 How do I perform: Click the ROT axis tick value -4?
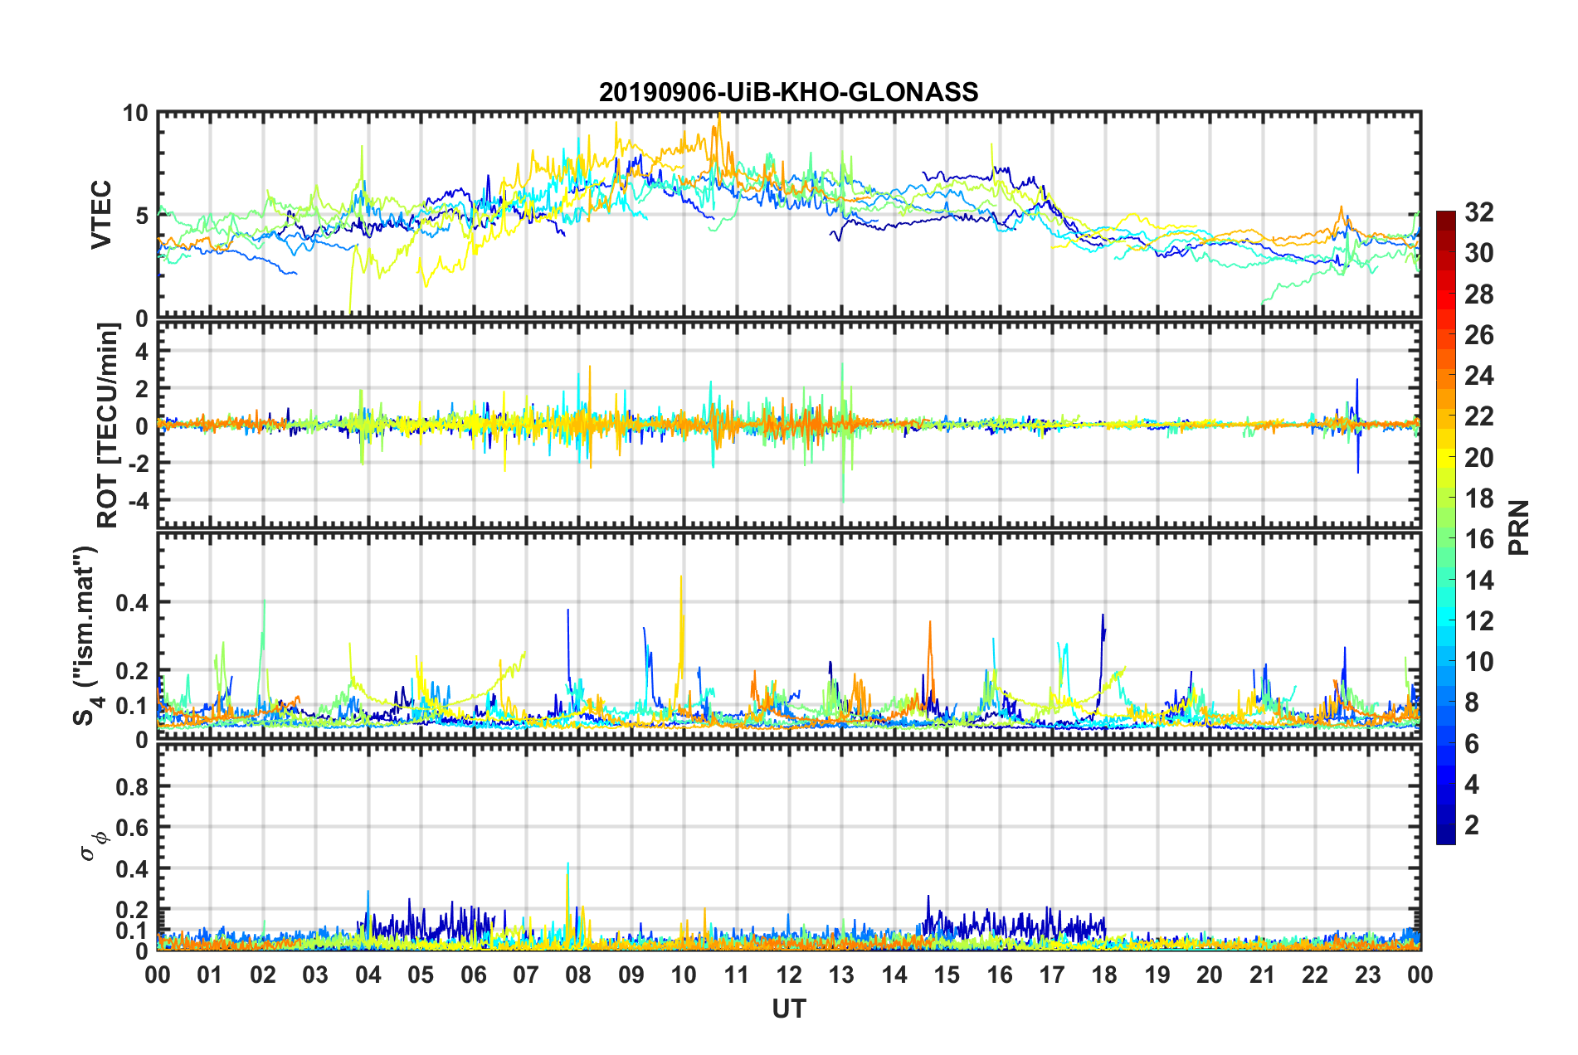point(138,500)
